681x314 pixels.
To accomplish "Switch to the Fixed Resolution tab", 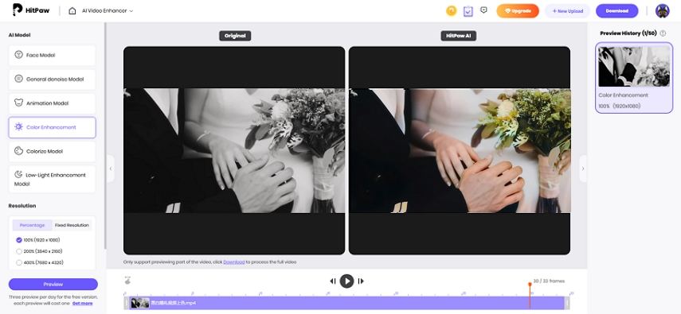I will (x=72, y=225).
